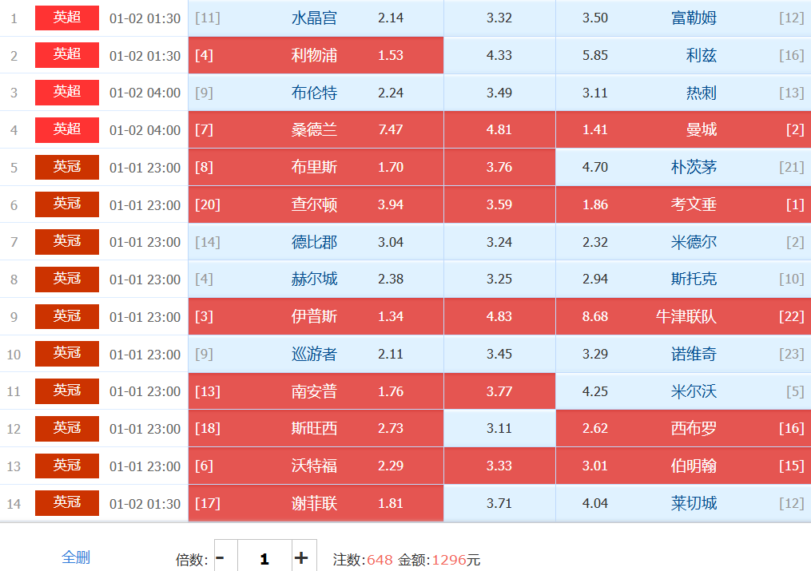Image resolution: width=811 pixels, height=571 pixels.
Task: Select 朴茨茅 away win at 4.70
Action: click(x=683, y=167)
